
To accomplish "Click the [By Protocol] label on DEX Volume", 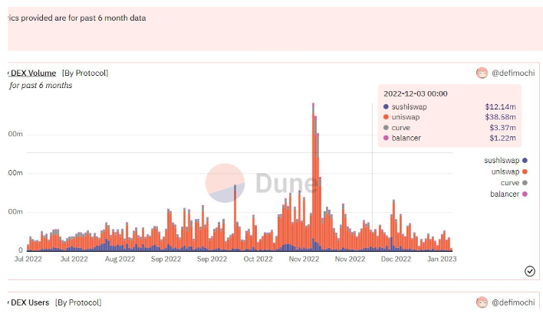I will tap(85, 73).
